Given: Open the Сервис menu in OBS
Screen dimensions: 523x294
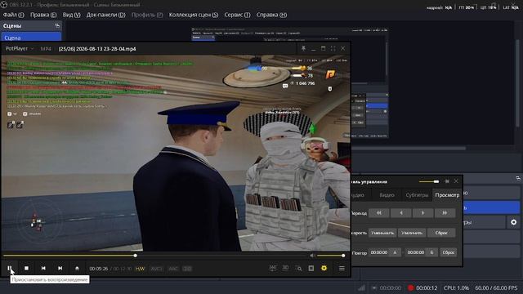Looking at the screenshot, I should tap(237, 15).
